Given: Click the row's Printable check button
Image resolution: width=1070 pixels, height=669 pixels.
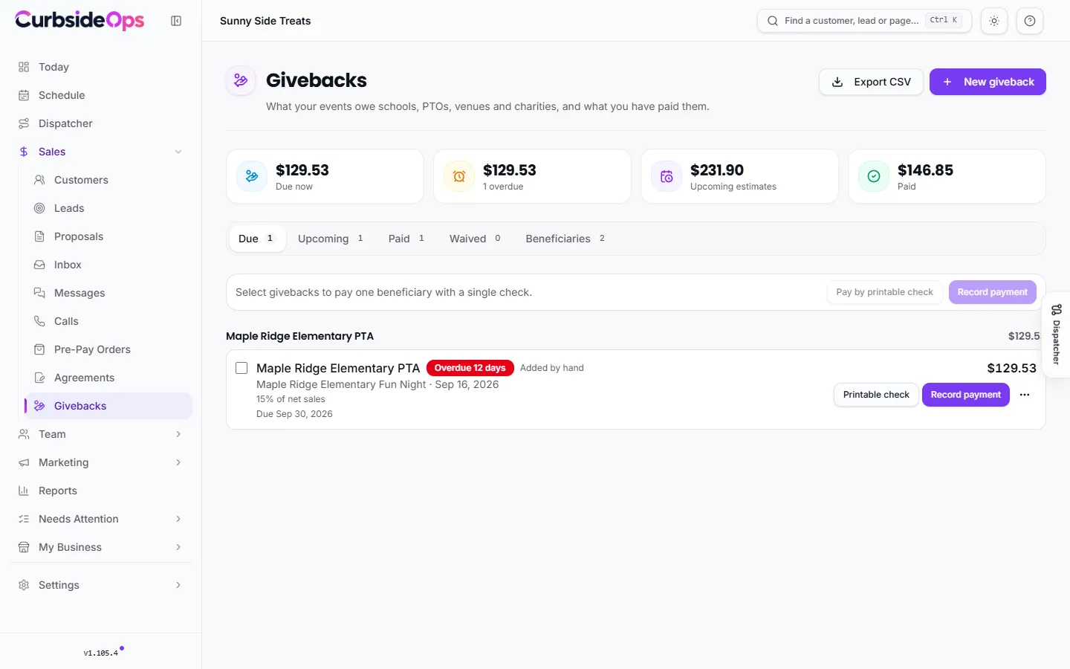Looking at the screenshot, I should (x=876, y=395).
